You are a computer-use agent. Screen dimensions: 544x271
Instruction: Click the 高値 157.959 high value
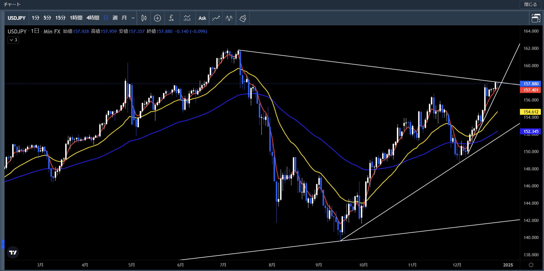point(104,31)
